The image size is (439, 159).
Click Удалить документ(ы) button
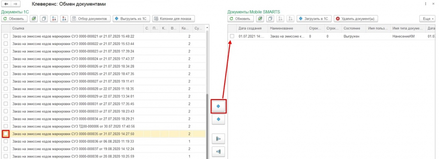click(x=355, y=19)
